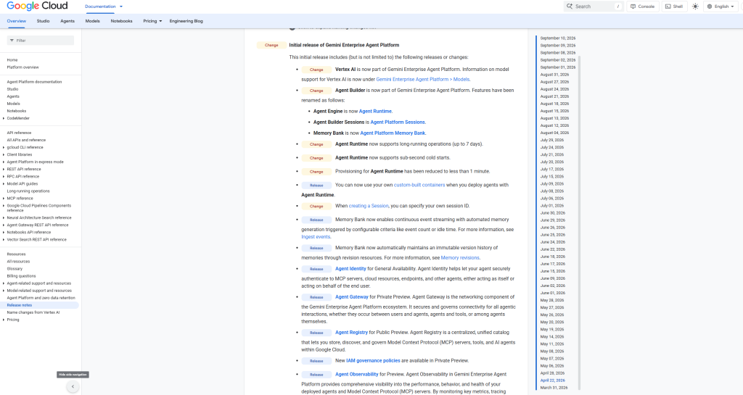This screenshot has height=395, width=743.
Task: Jump to March 31, 2026 release notes
Action: [554, 388]
